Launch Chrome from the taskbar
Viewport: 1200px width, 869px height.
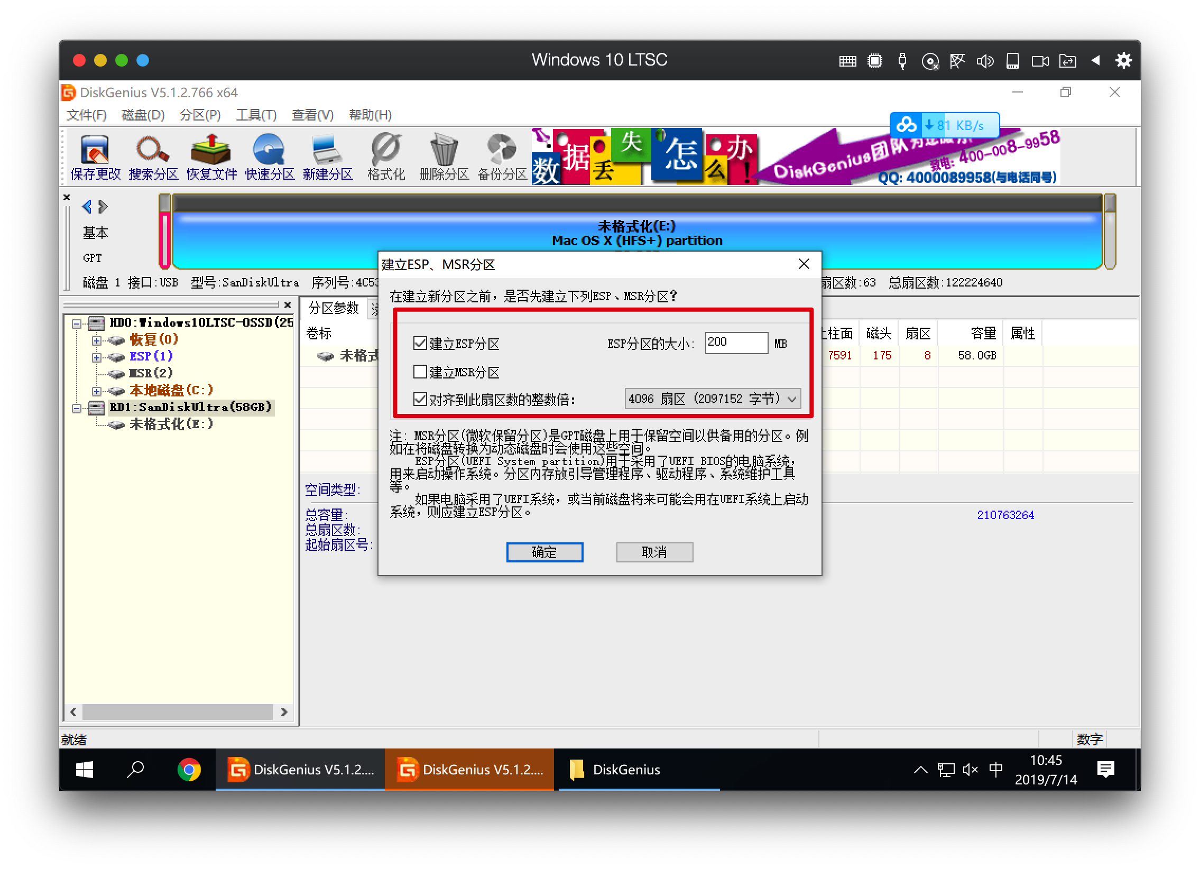[189, 770]
